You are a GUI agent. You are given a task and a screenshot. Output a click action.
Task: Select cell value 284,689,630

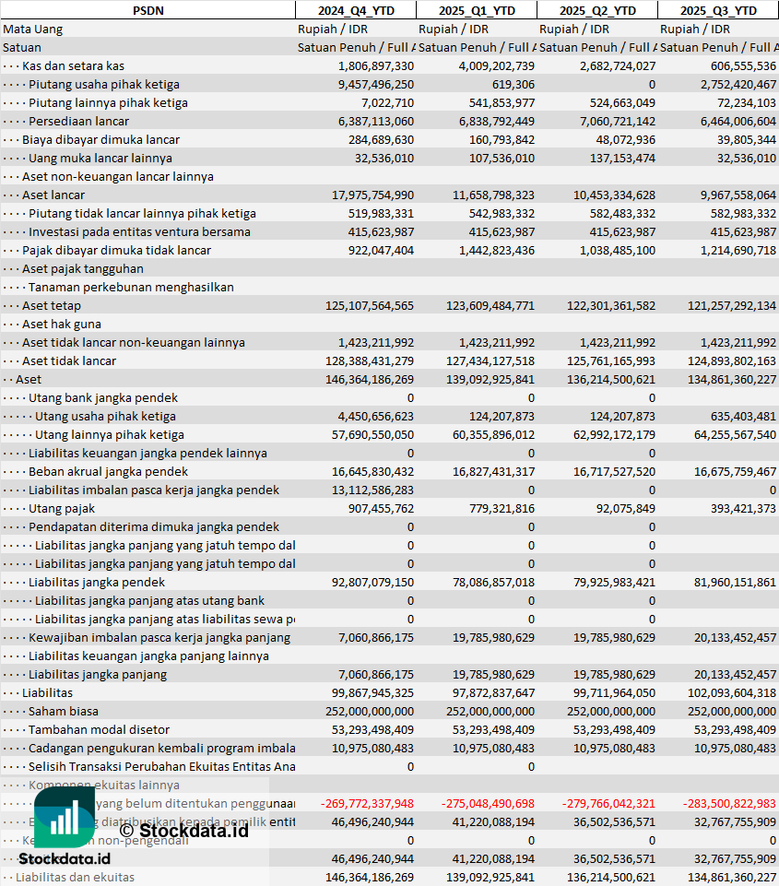click(x=382, y=139)
